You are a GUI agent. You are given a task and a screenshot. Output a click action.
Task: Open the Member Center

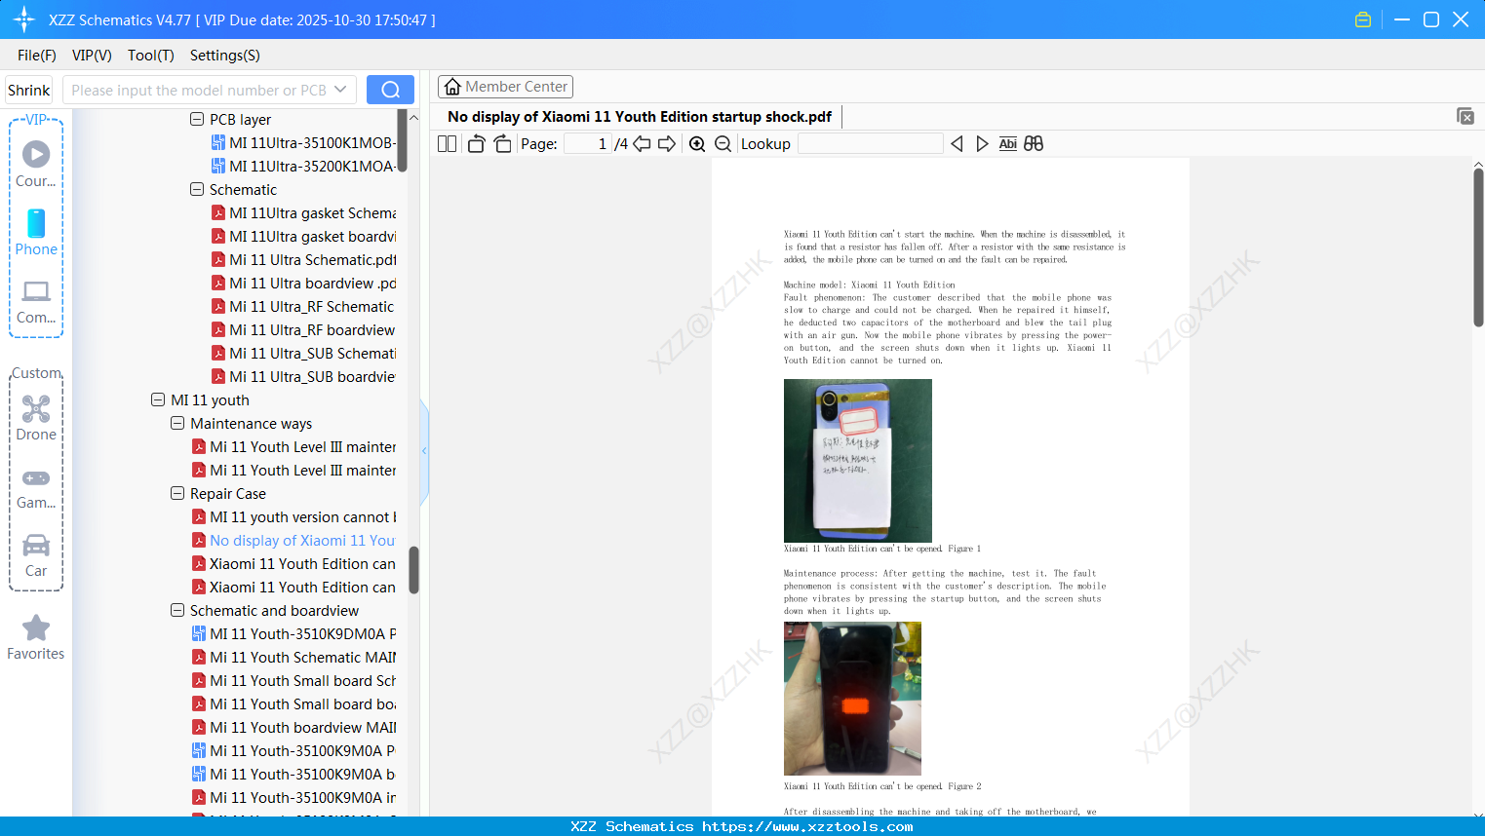[x=505, y=87]
